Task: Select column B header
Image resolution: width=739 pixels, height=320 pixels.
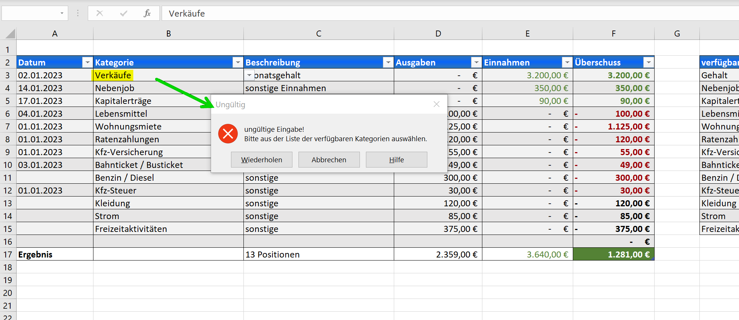Action: 168,34
